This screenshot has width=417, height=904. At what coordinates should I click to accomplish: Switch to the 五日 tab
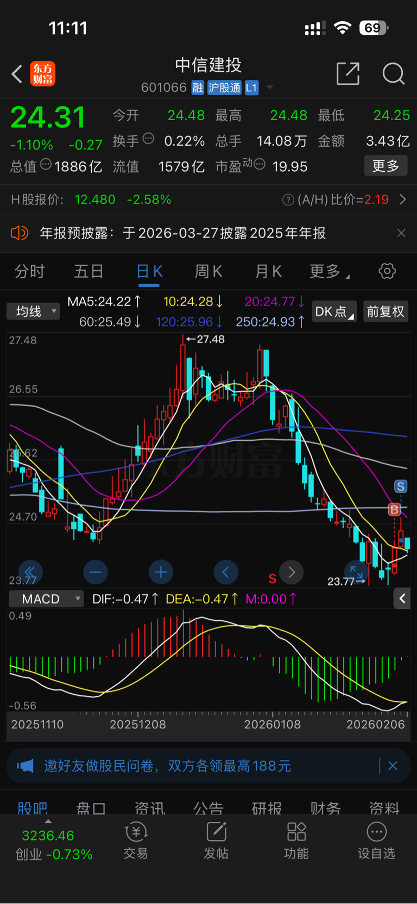click(89, 271)
